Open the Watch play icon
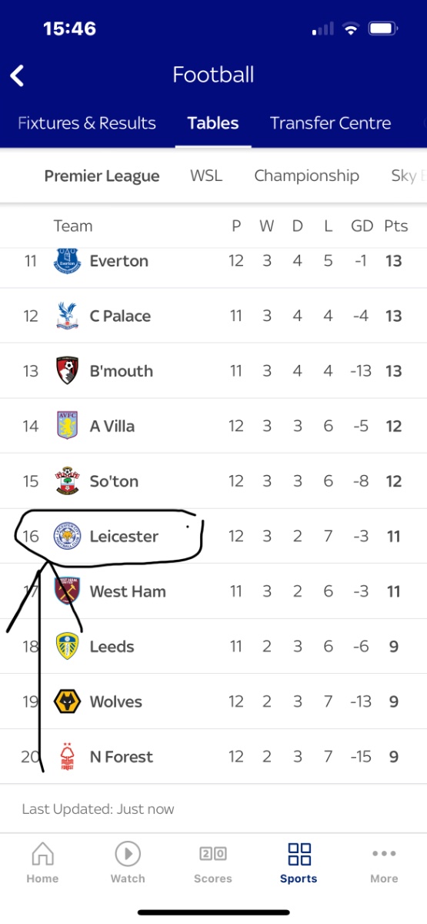Viewport: 427px width, 924px height. pyautogui.click(x=128, y=854)
